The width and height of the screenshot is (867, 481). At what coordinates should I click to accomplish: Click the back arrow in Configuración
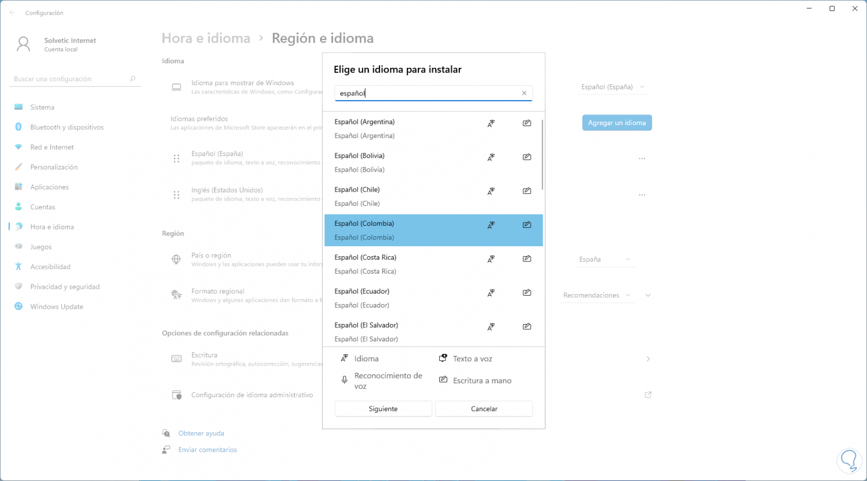point(13,13)
